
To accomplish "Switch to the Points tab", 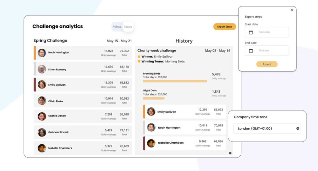I will click(117, 27).
